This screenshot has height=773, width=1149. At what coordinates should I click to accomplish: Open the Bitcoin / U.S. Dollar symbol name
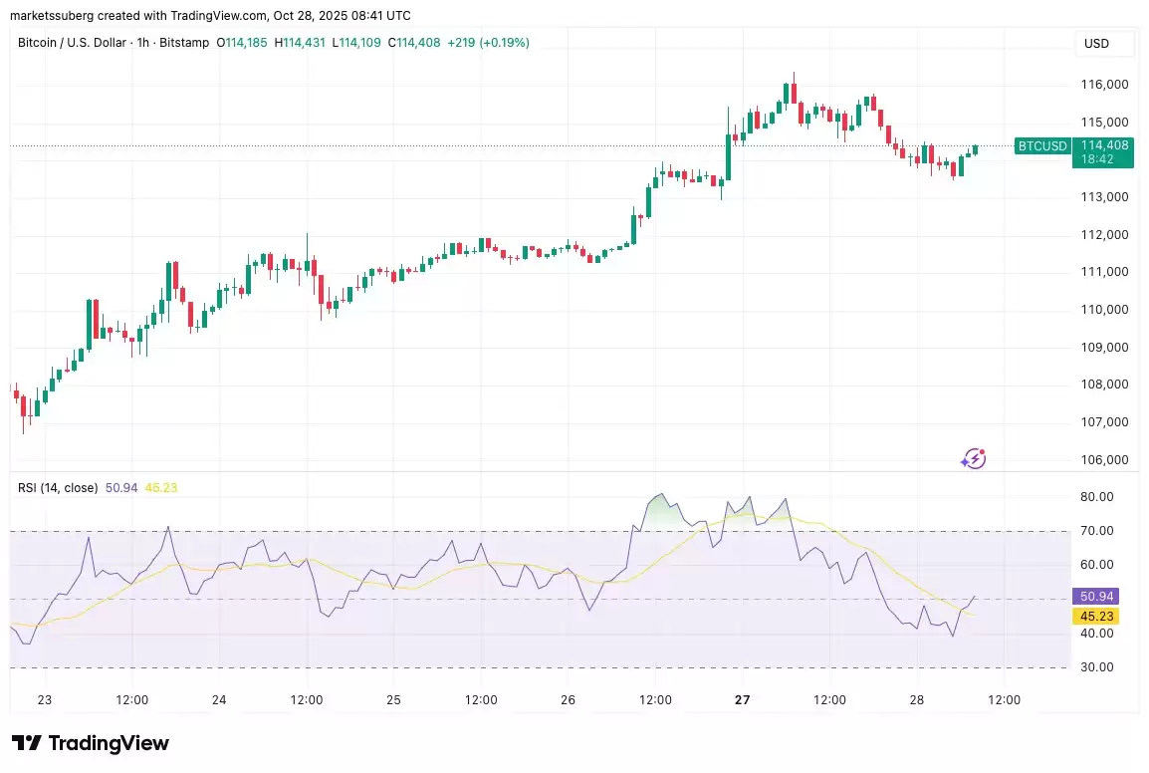[75, 43]
